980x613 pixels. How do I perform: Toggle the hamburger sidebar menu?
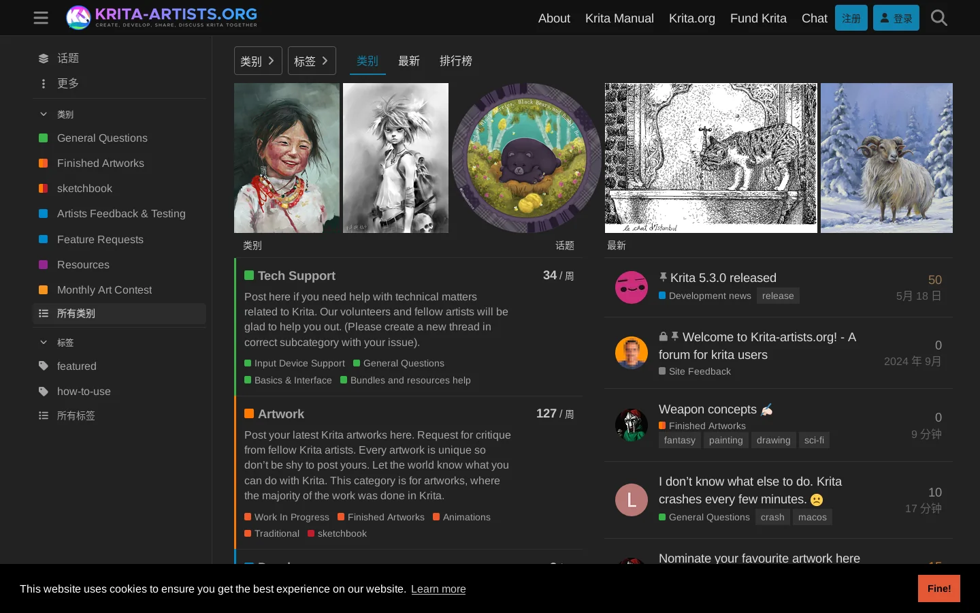click(x=41, y=18)
